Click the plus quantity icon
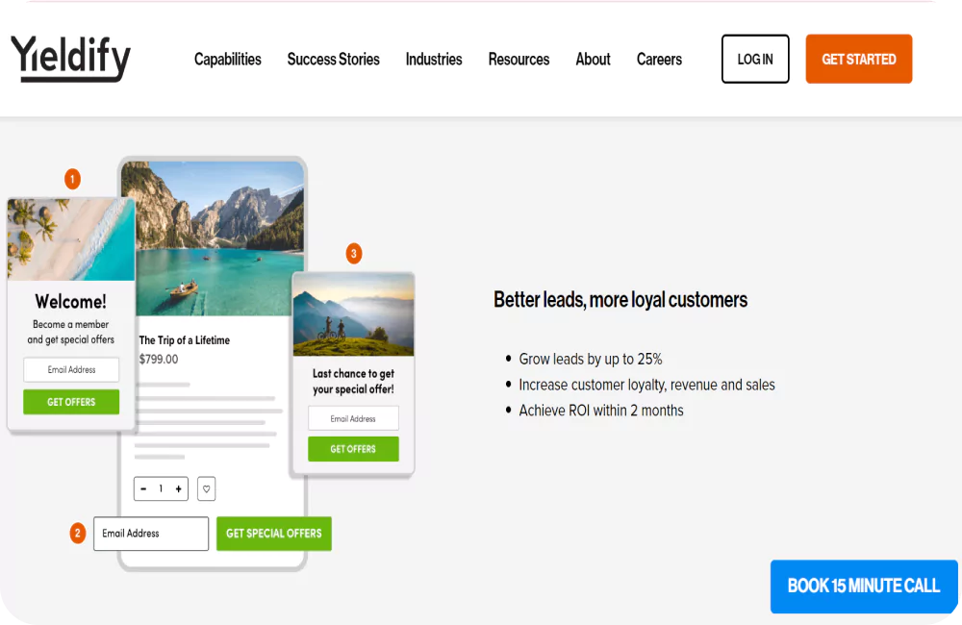The width and height of the screenshot is (962, 625). [179, 488]
